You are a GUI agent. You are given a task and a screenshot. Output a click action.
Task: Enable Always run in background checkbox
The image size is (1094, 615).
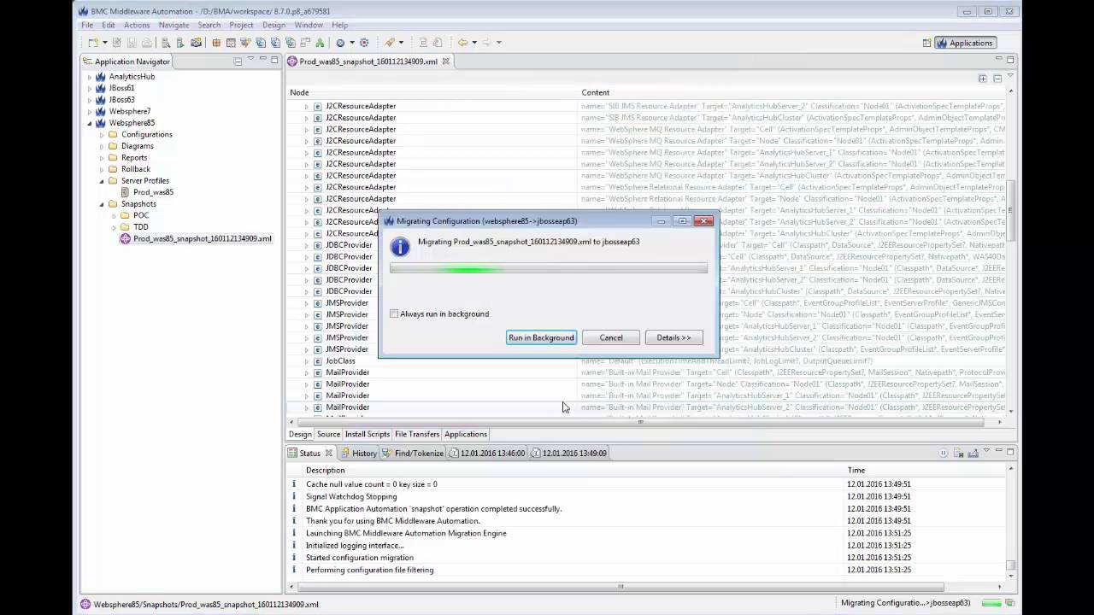click(x=394, y=313)
